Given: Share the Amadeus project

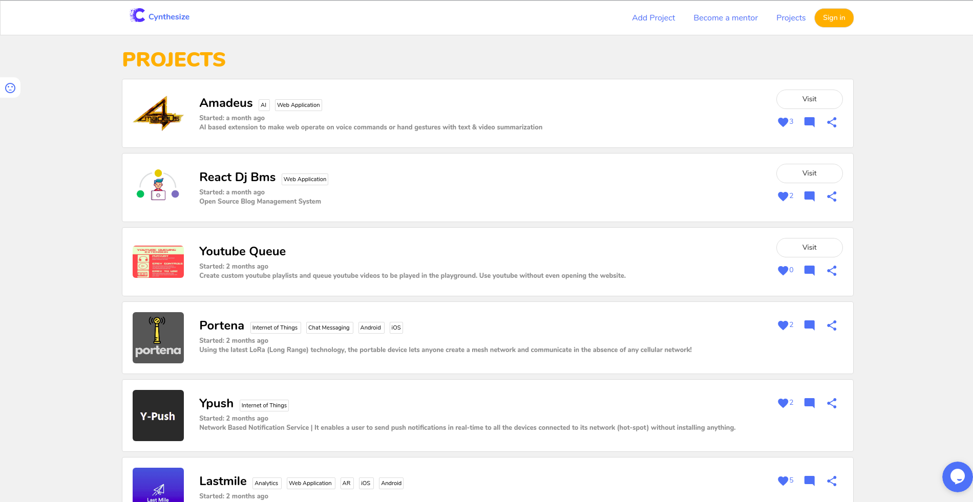Looking at the screenshot, I should [832, 122].
